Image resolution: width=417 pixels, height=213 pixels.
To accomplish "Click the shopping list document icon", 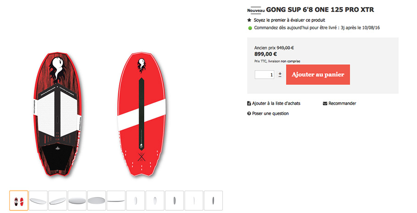I will click(249, 104).
